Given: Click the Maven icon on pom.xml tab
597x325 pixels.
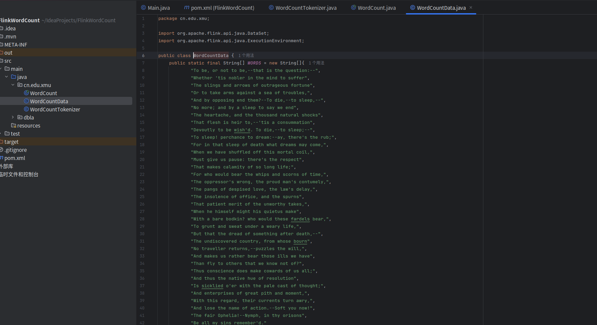Looking at the screenshot, I should [x=187, y=7].
